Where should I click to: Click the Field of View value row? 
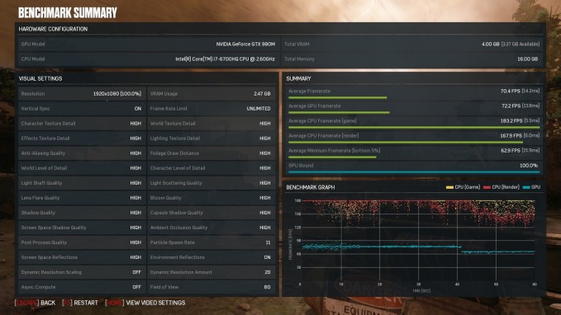pyautogui.click(x=211, y=287)
